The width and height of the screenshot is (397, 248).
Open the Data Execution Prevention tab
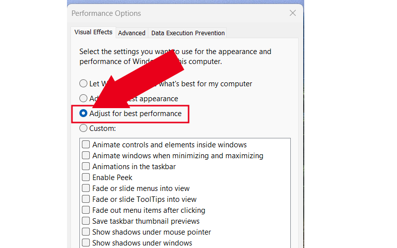188,33
